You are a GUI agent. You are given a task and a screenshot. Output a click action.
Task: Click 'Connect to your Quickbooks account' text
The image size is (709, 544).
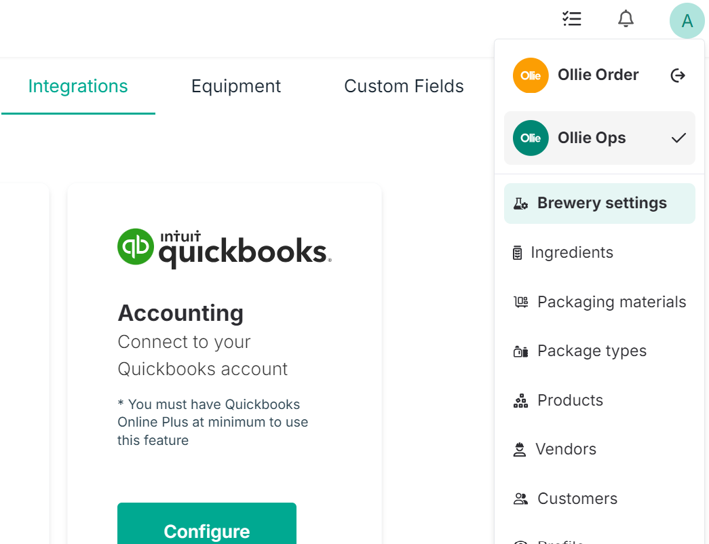tap(203, 355)
